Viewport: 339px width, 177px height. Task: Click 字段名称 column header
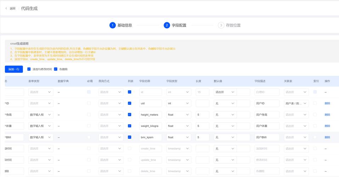pyautogui.click(x=145, y=81)
